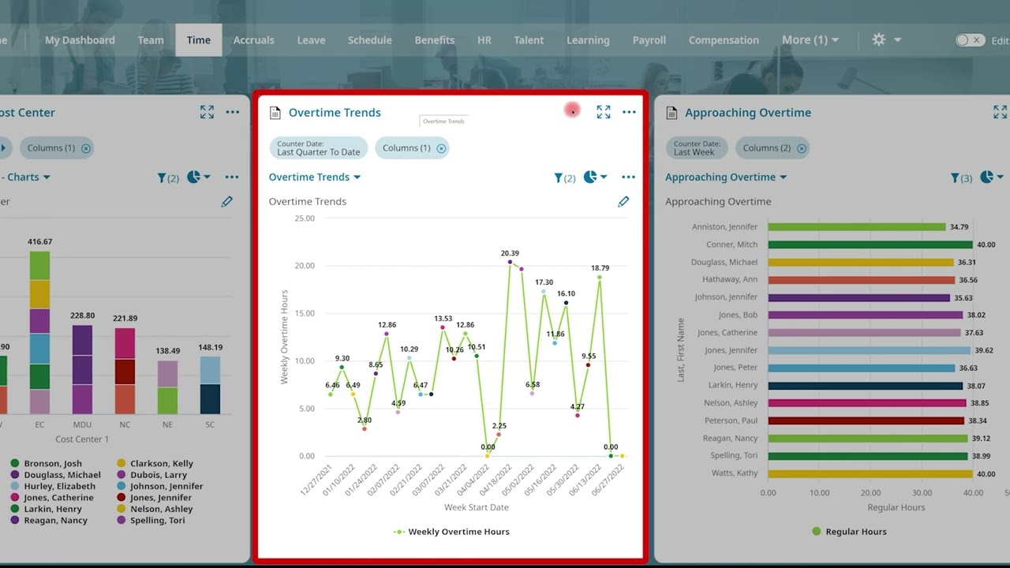This screenshot has width=1010, height=568.
Task: Click the Overtime Trends panel report icon
Action: pos(275,113)
